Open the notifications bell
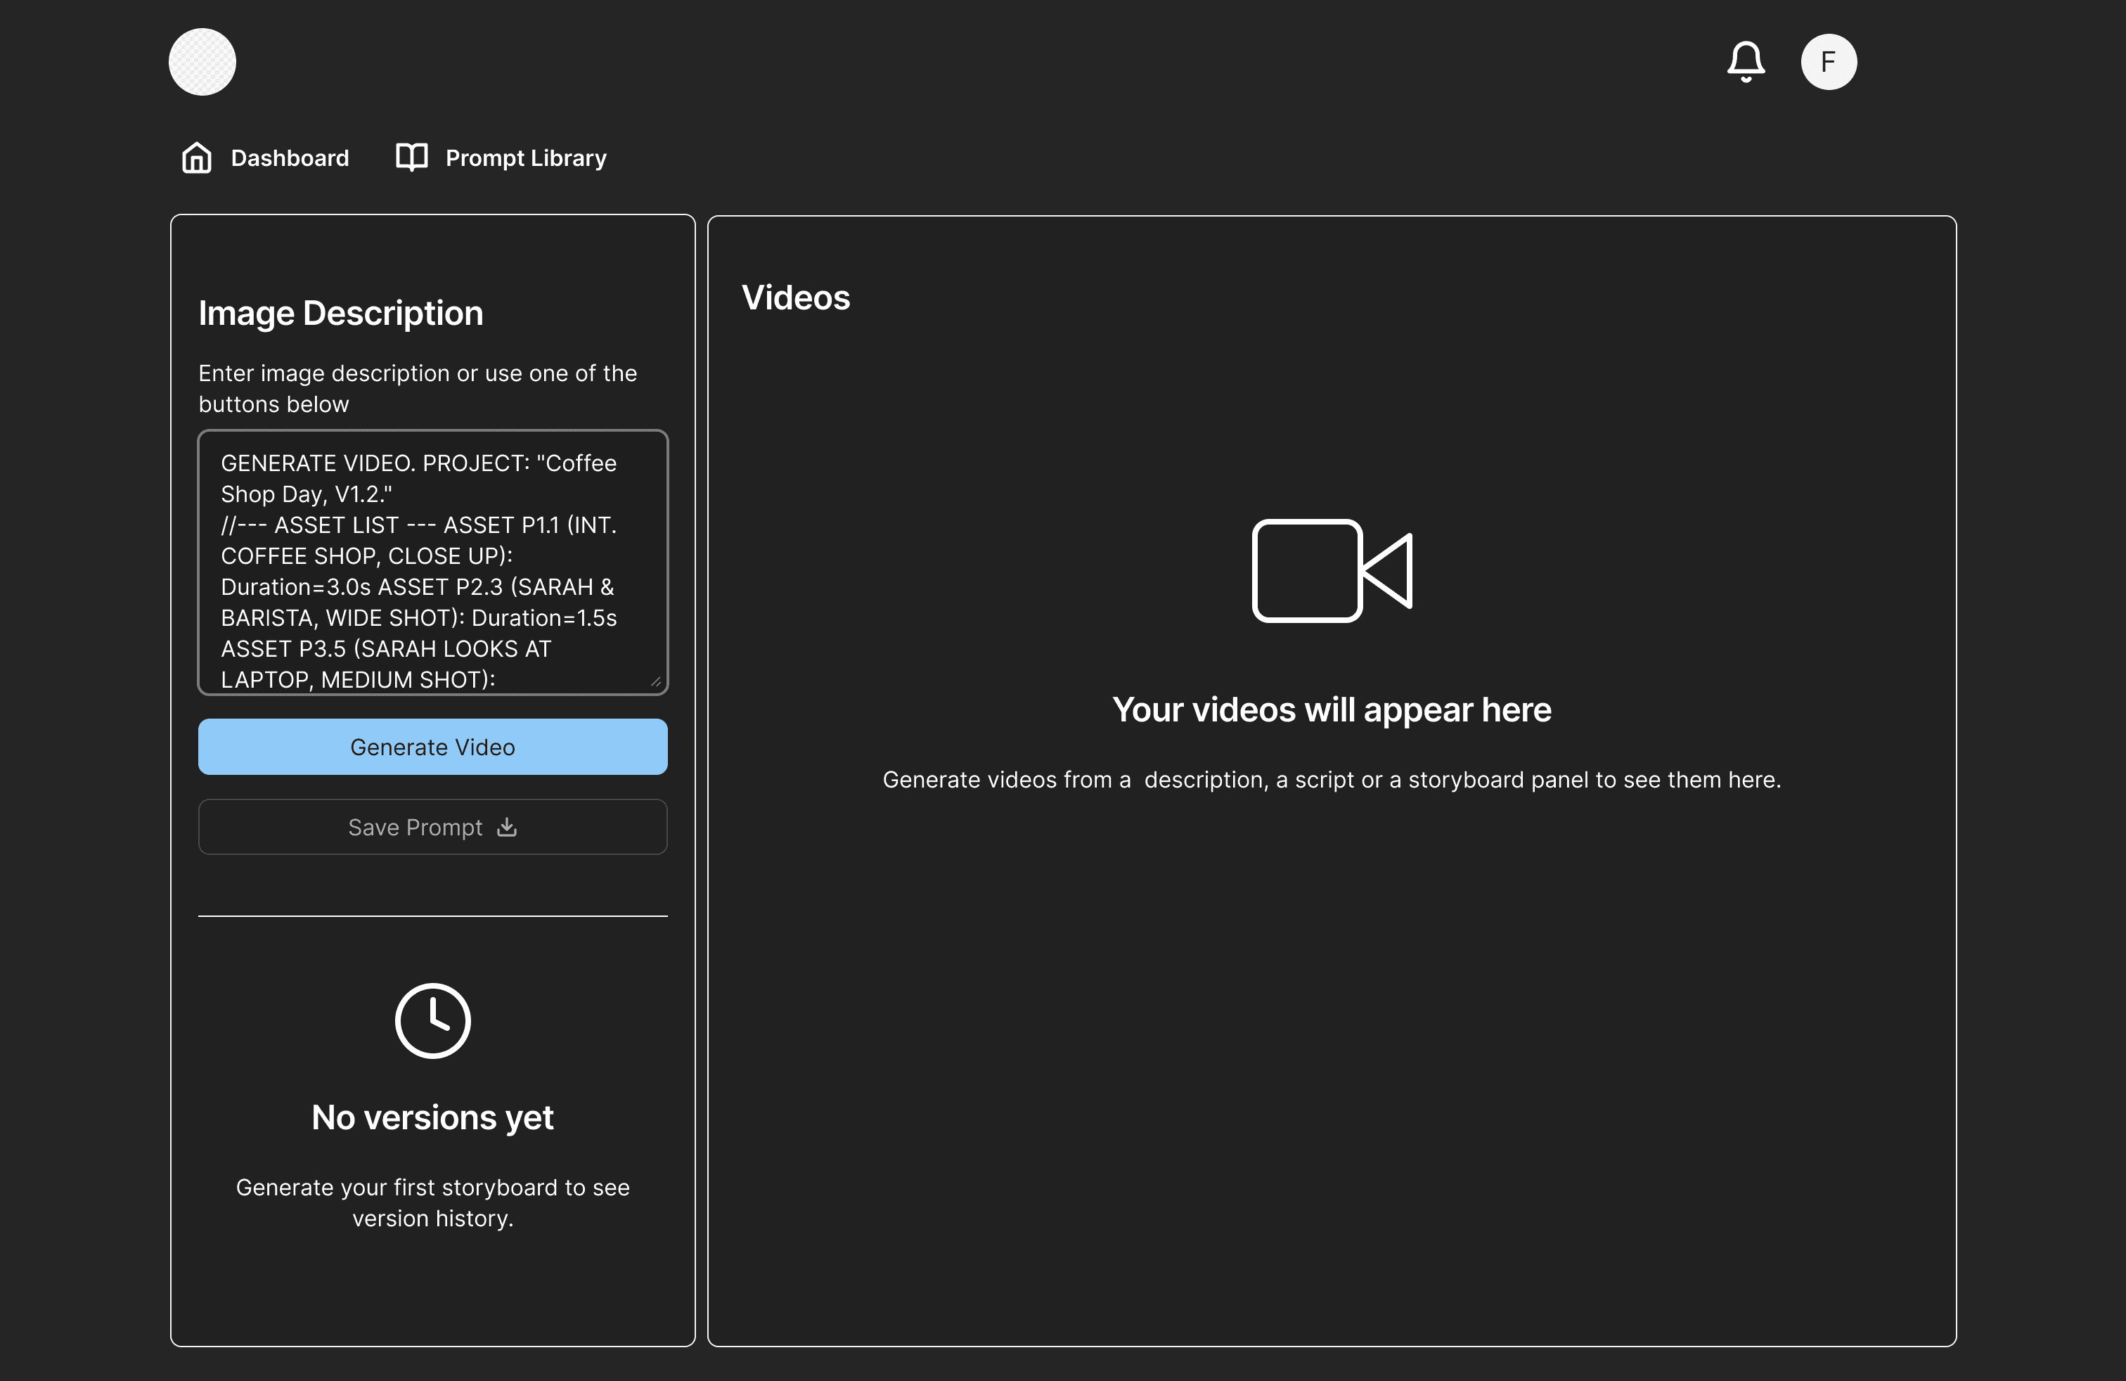Image resolution: width=2126 pixels, height=1381 pixels. click(1744, 62)
